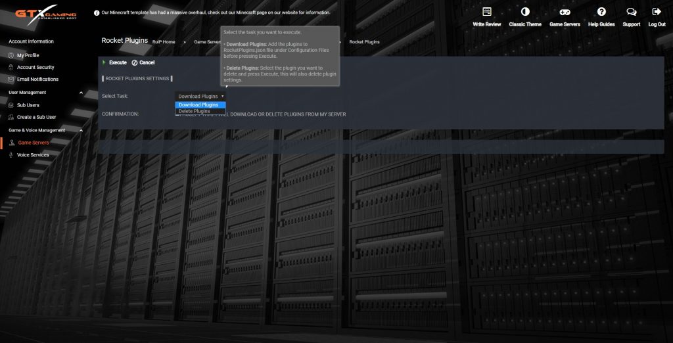Click the Select Task label
This screenshot has width=673, height=343.
point(115,96)
